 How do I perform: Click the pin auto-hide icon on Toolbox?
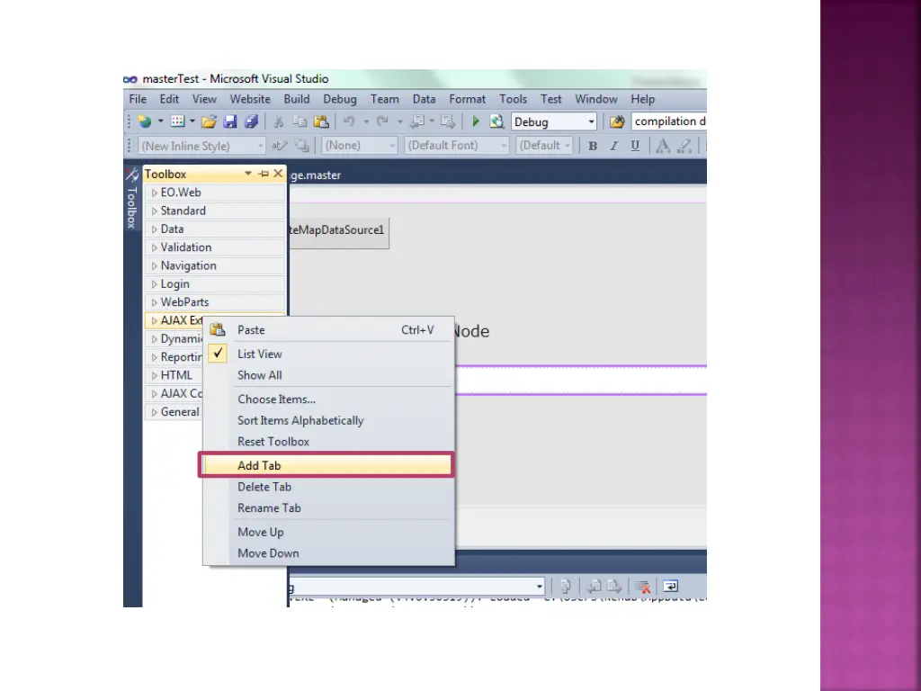[x=264, y=174]
